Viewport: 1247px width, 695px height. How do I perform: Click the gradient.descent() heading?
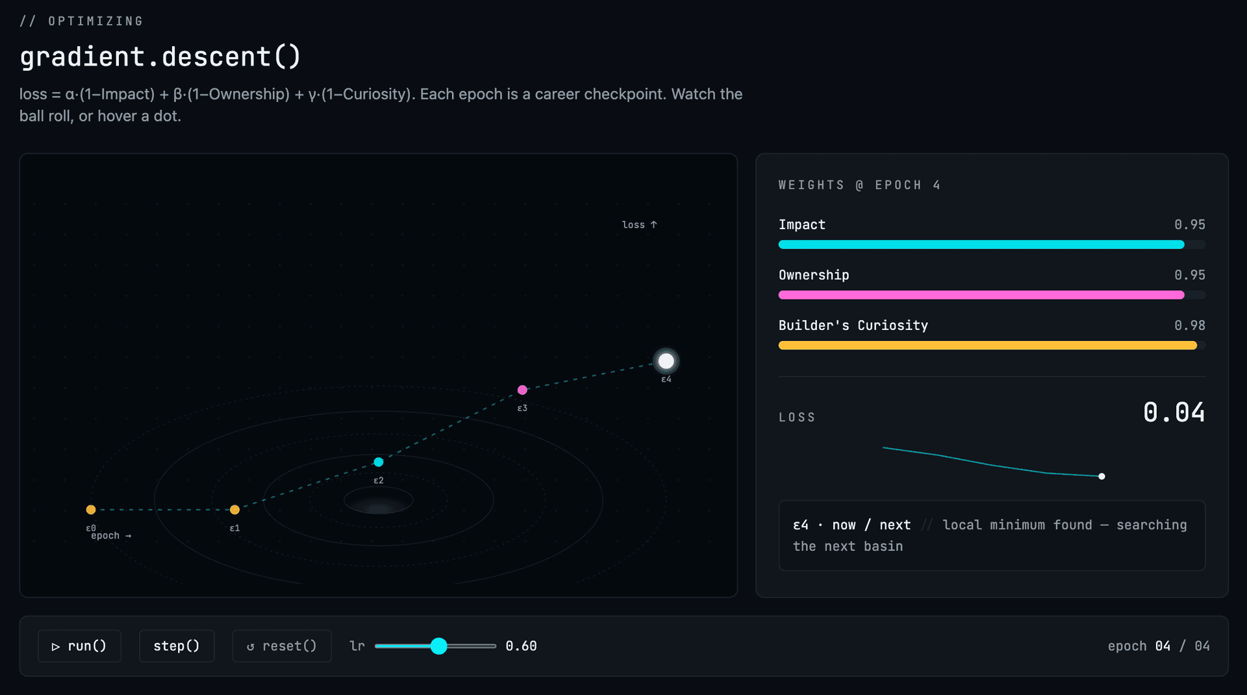click(x=160, y=57)
